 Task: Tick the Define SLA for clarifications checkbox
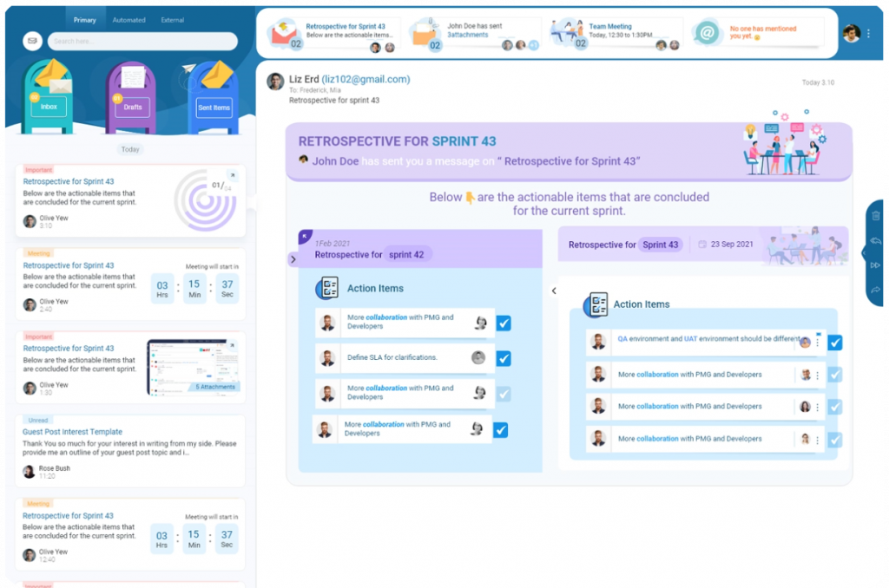[x=504, y=358]
